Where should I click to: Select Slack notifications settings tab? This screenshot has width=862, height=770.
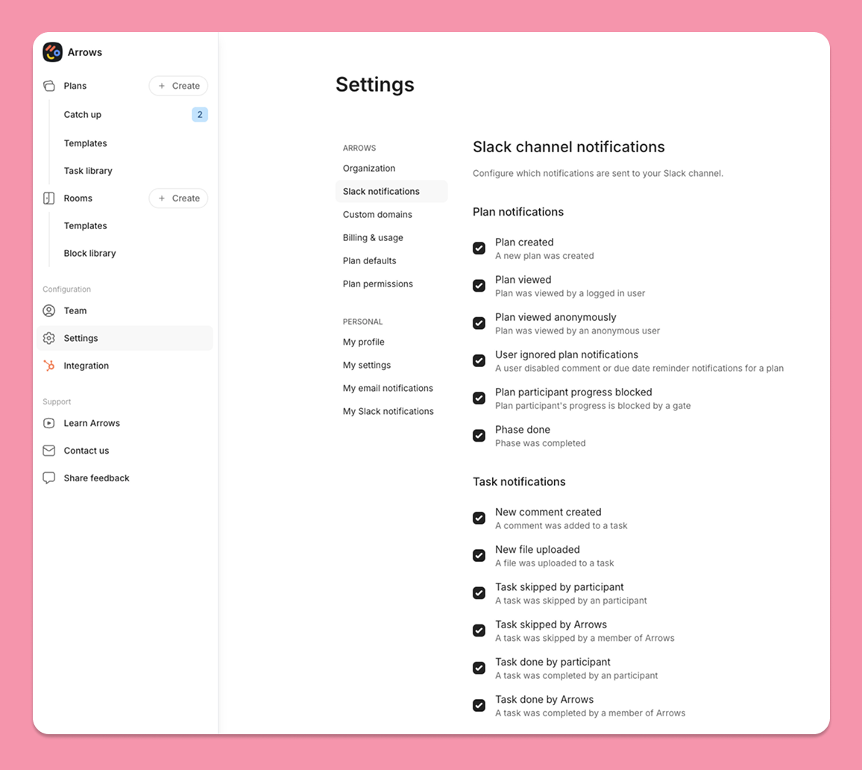point(391,192)
